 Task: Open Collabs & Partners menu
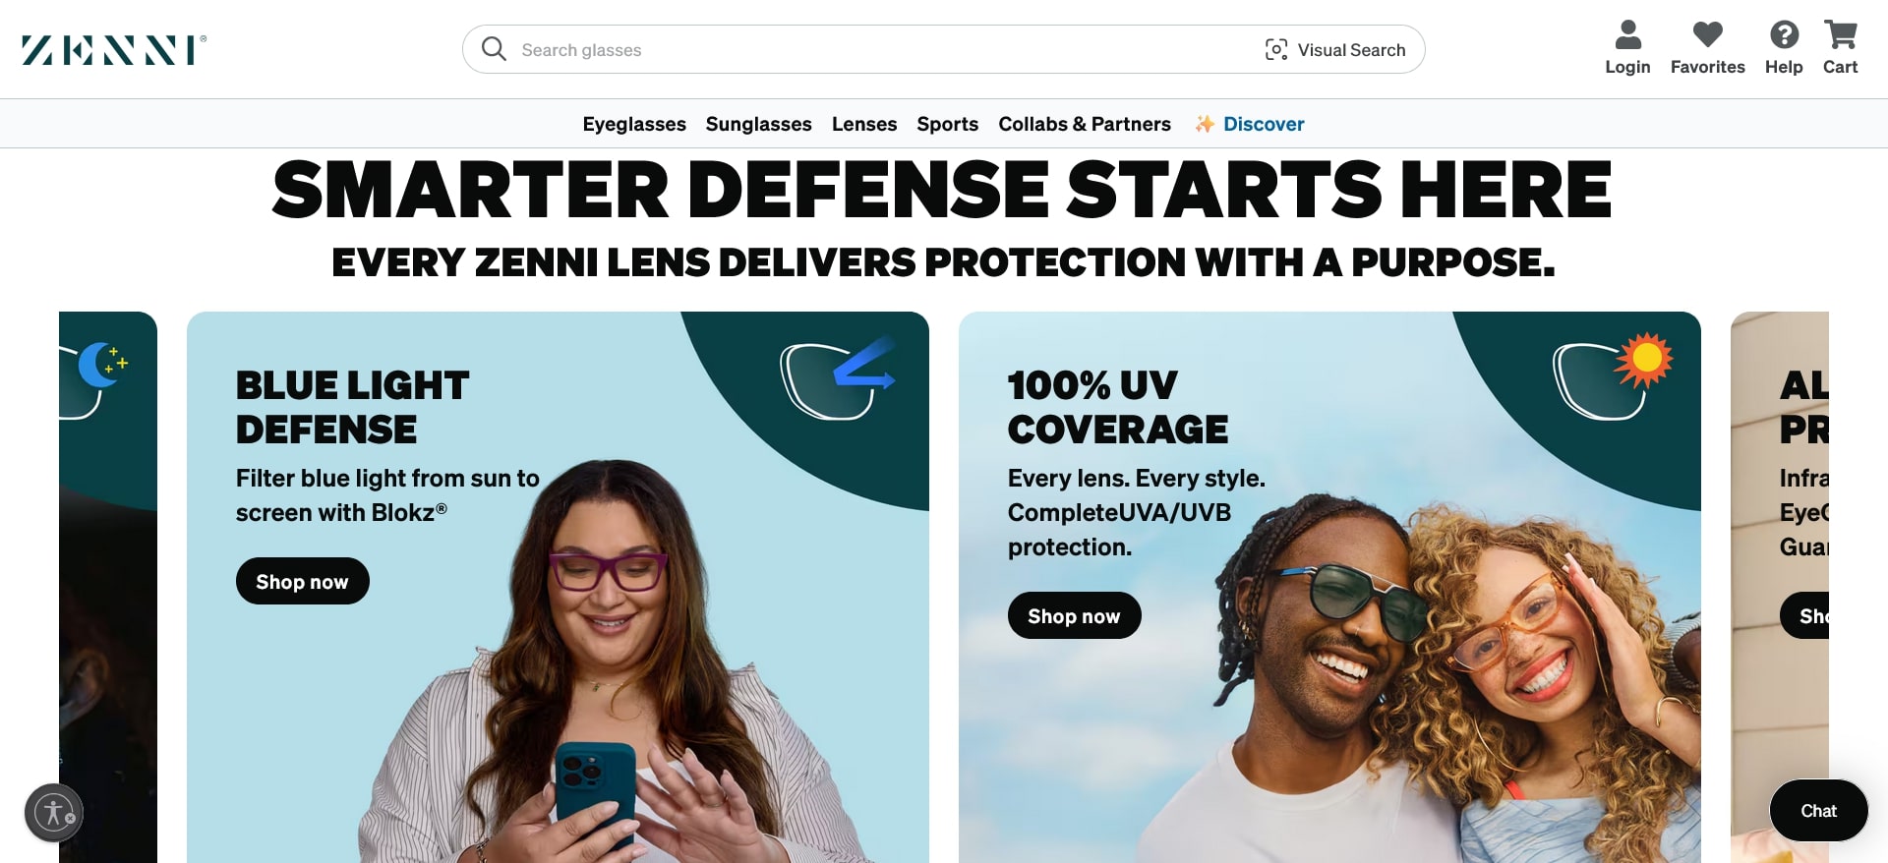tap(1085, 124)
